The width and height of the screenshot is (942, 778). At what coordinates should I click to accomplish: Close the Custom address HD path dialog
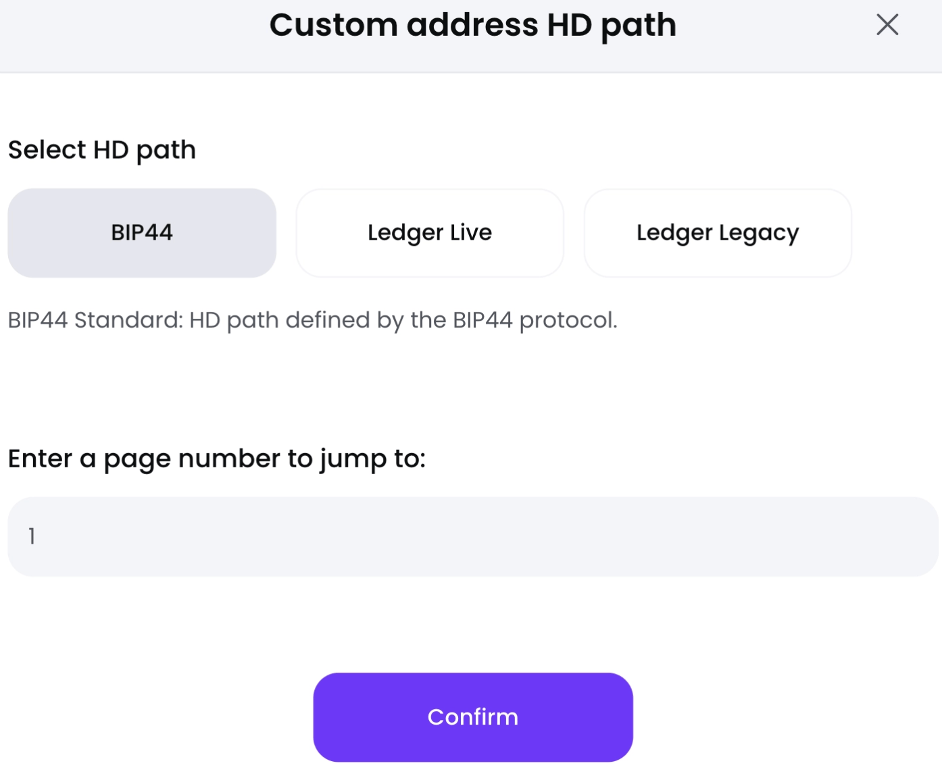(x=887, y=25)
